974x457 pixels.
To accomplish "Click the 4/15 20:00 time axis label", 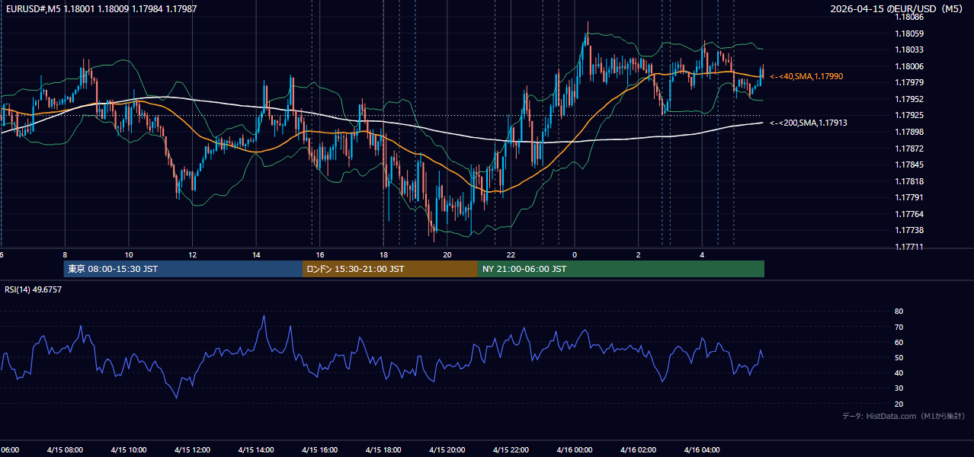I will 447,450.
